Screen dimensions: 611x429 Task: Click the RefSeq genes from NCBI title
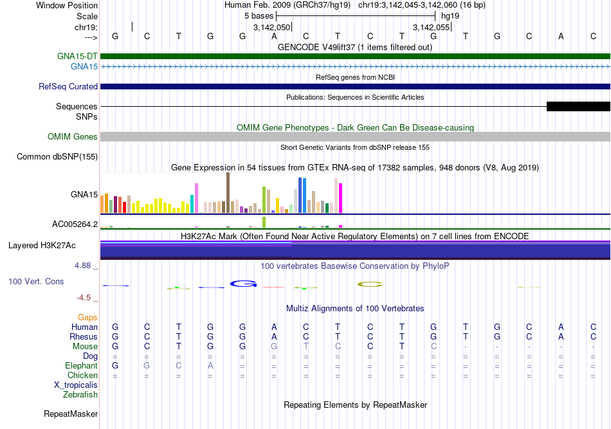point(355,78)
